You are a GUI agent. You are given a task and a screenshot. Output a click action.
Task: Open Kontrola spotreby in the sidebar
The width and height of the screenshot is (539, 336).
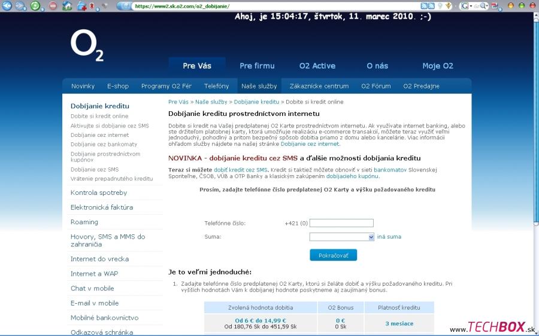click(99, 193)
